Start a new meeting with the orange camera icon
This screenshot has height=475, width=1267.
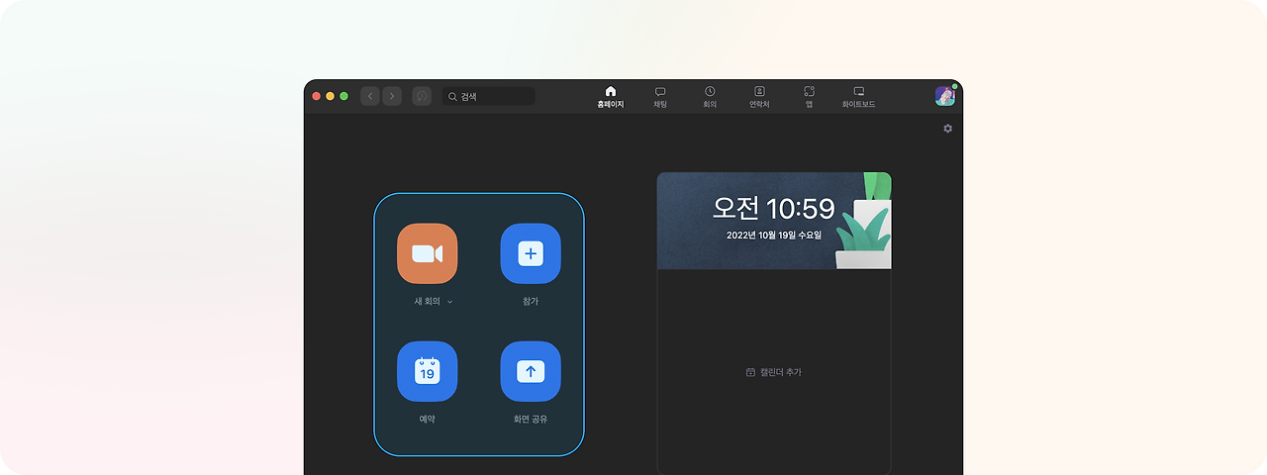tap(428, 253)
